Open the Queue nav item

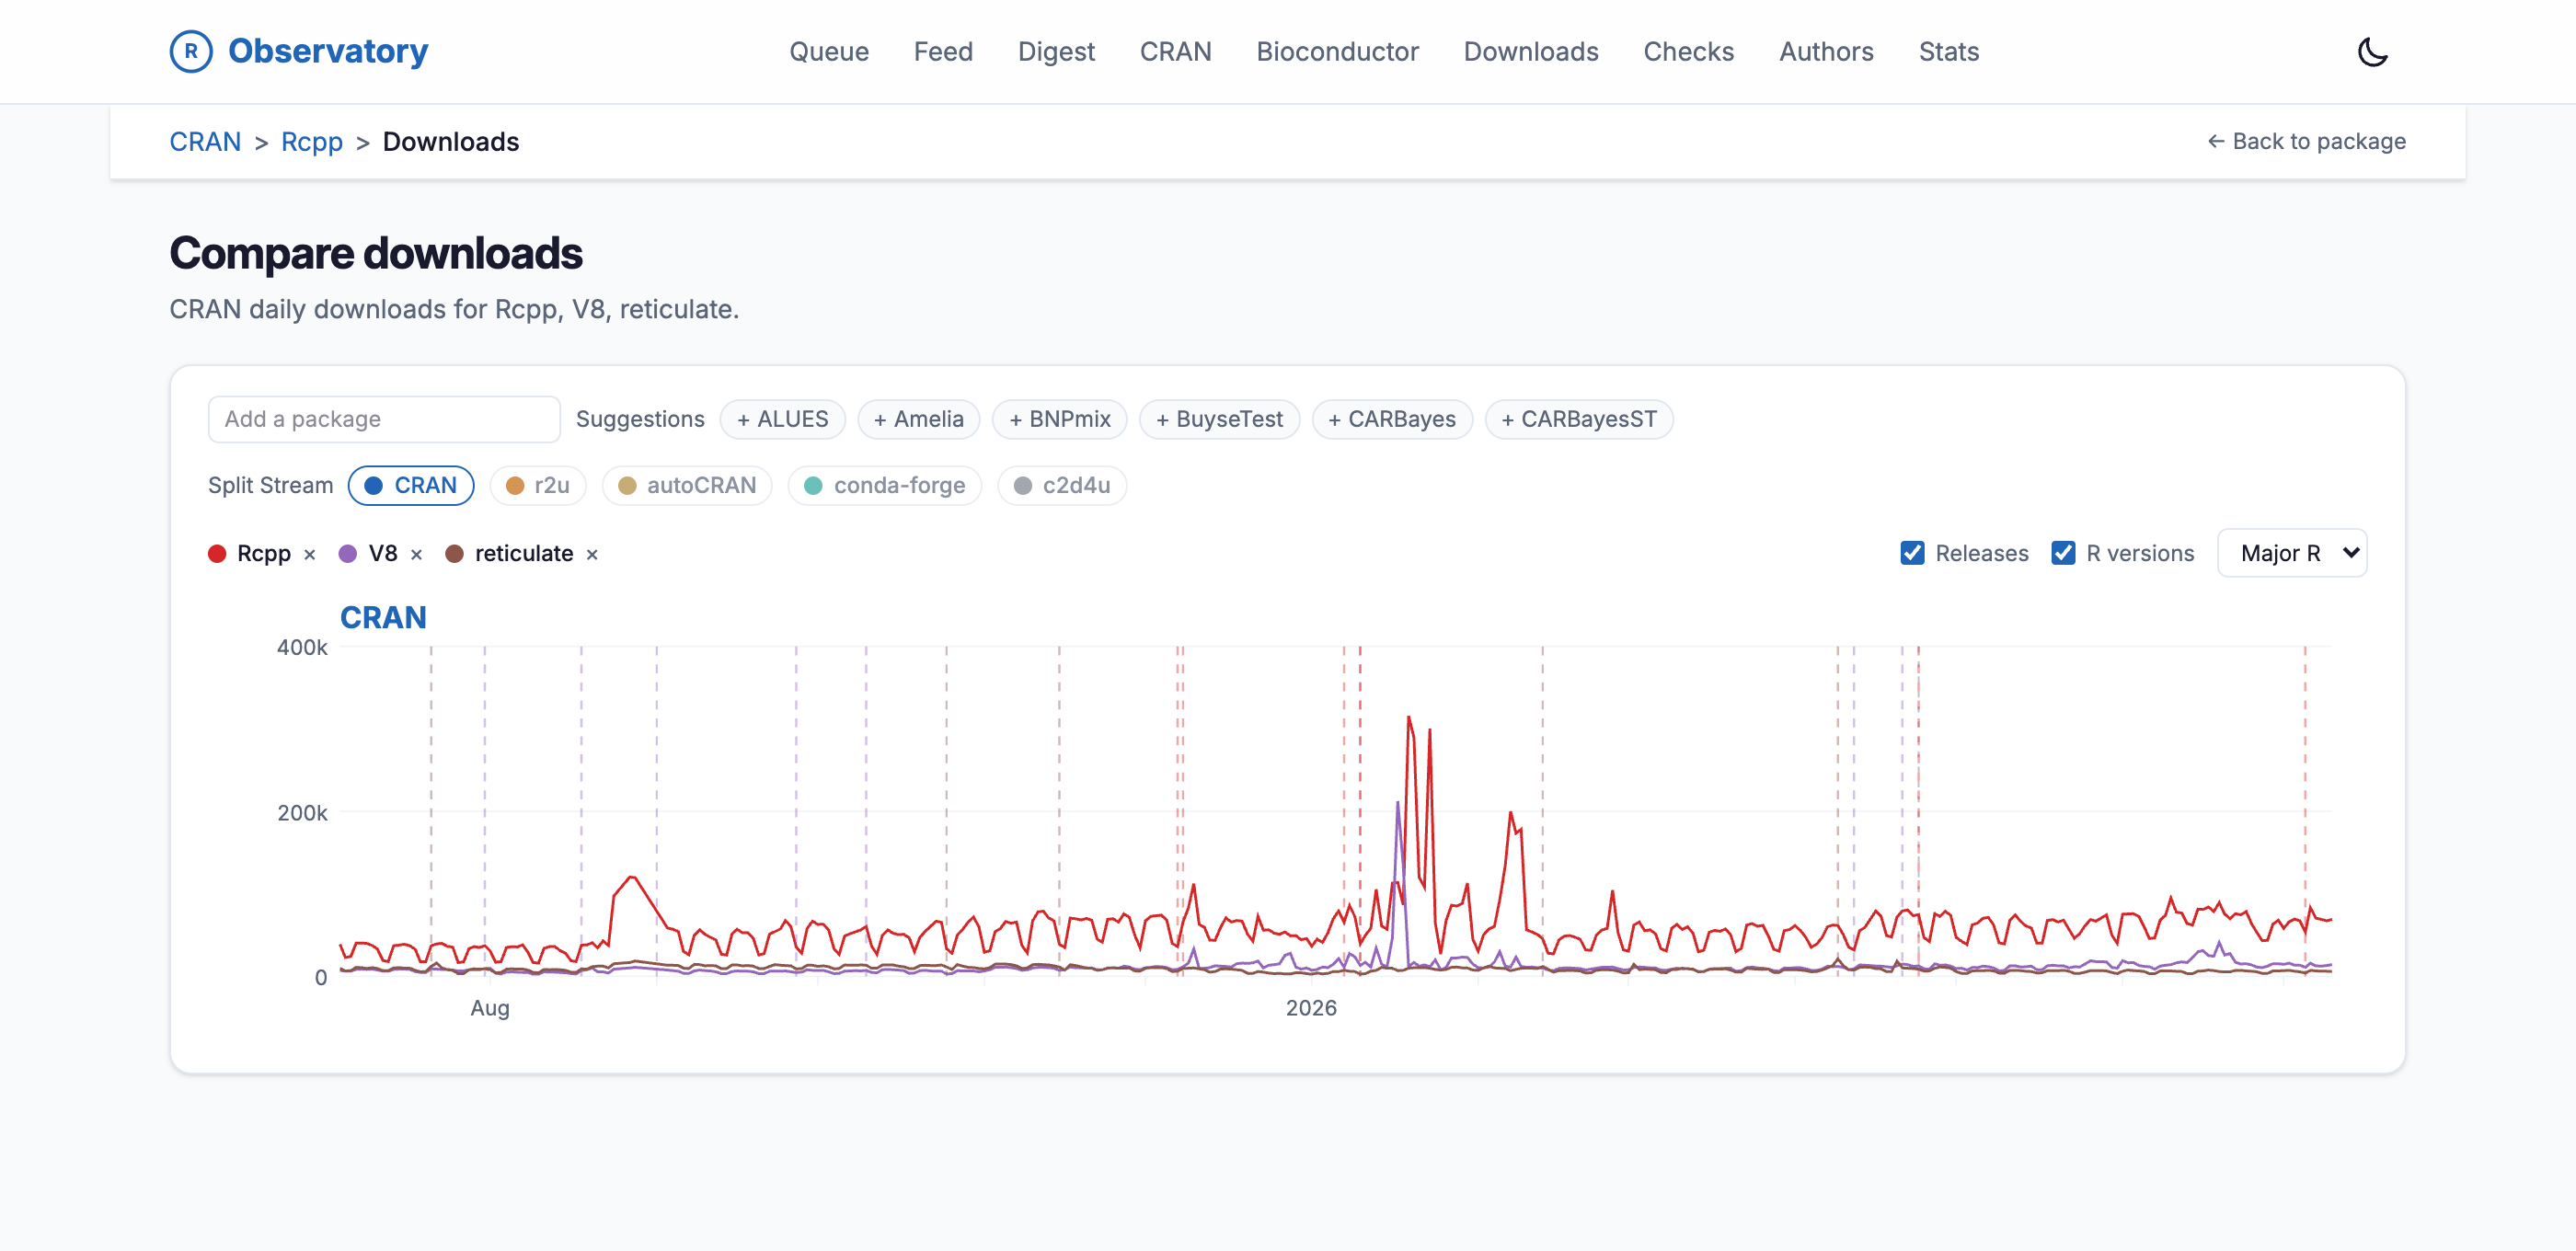coord(829,51)
